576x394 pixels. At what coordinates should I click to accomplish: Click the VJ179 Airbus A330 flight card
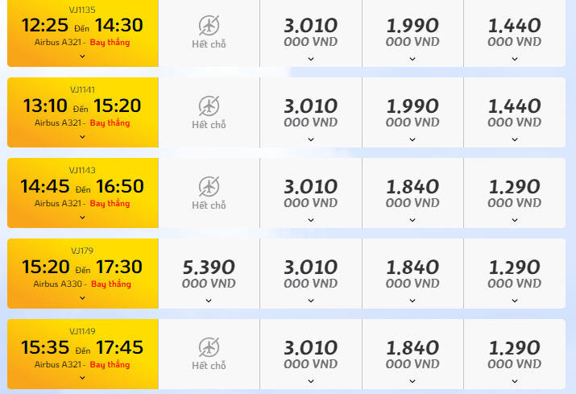coord(83,273)
